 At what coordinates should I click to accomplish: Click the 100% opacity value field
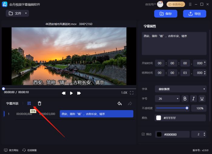(x=199, y=108)
